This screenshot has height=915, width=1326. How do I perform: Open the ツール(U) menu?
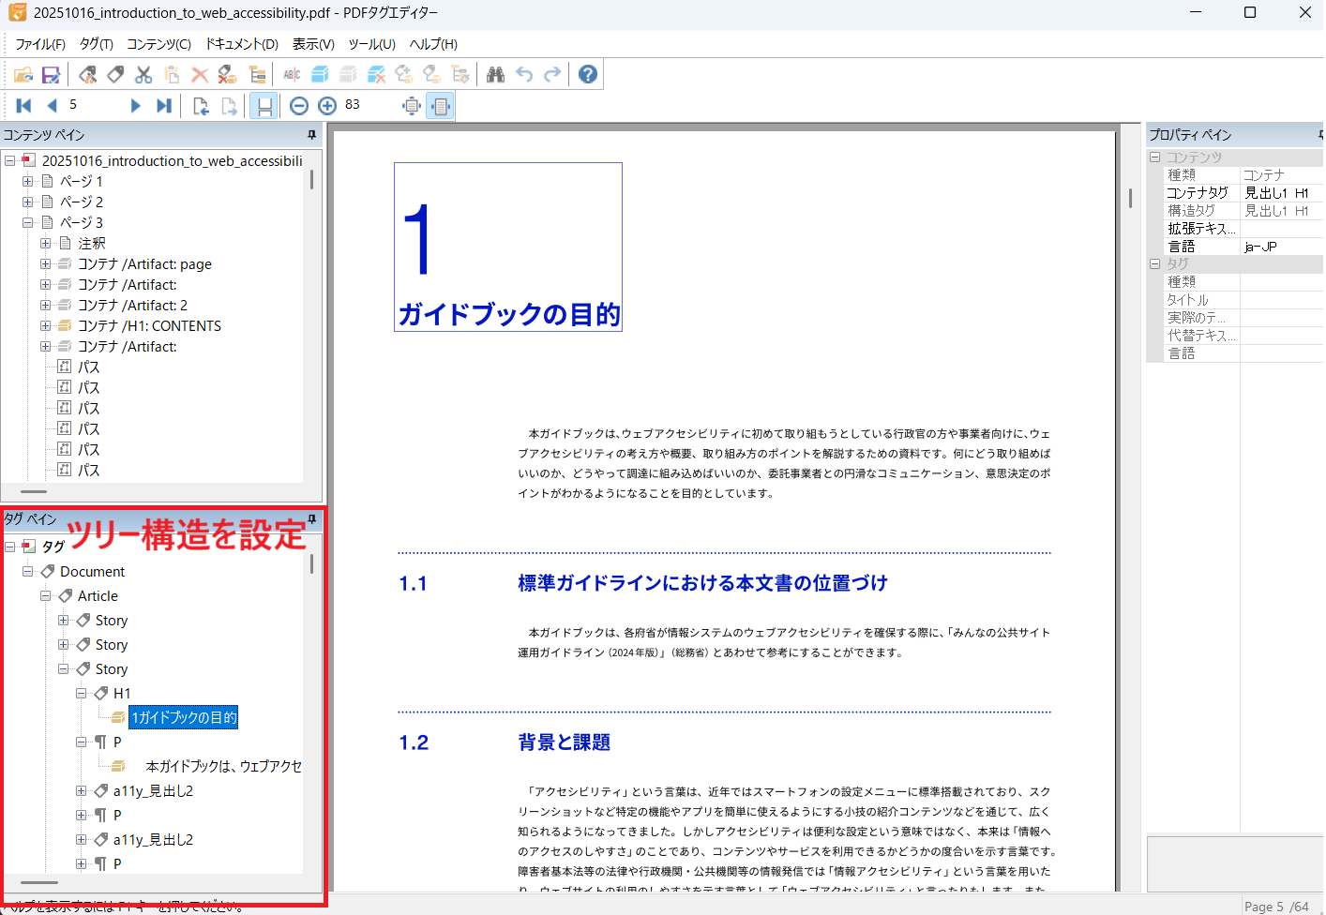pos(371,44)
